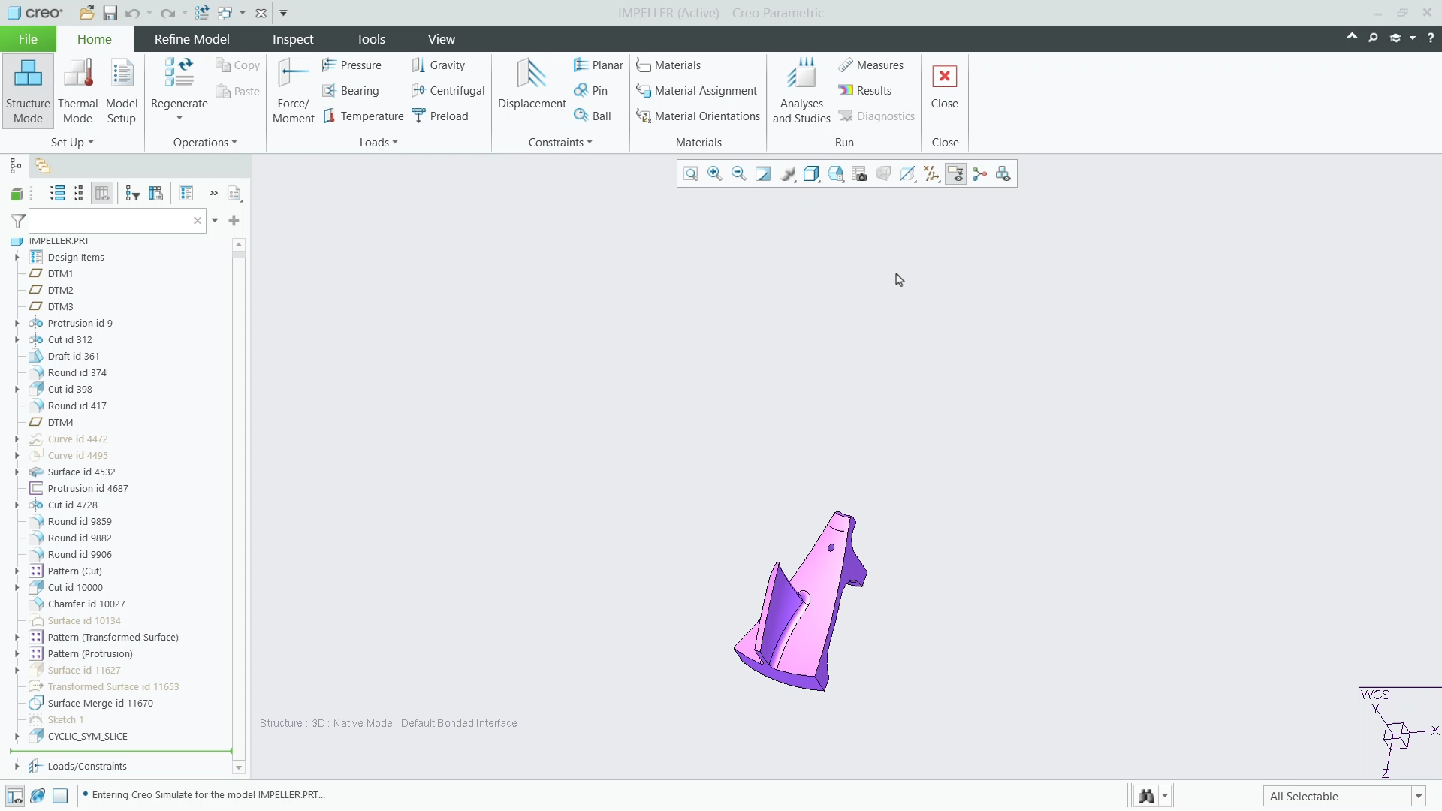The image size is (1442, 811).
Task: Open Preload tool
Action: coord(440,116)
